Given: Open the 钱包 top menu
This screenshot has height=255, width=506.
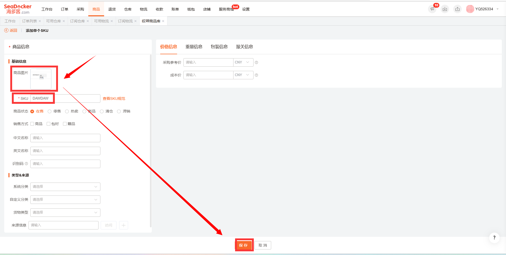Looking at the screenshot, I should (x=191, y=9).
